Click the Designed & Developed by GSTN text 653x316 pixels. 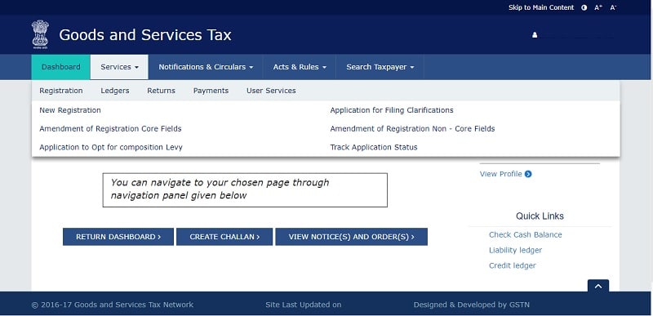(x=472, y=305)
